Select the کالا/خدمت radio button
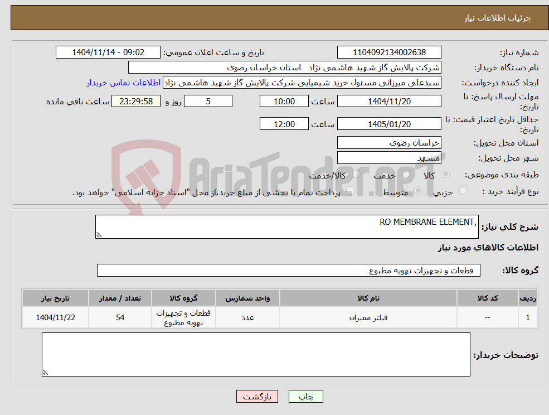549x415 pixels. click(x=356, y=174)
